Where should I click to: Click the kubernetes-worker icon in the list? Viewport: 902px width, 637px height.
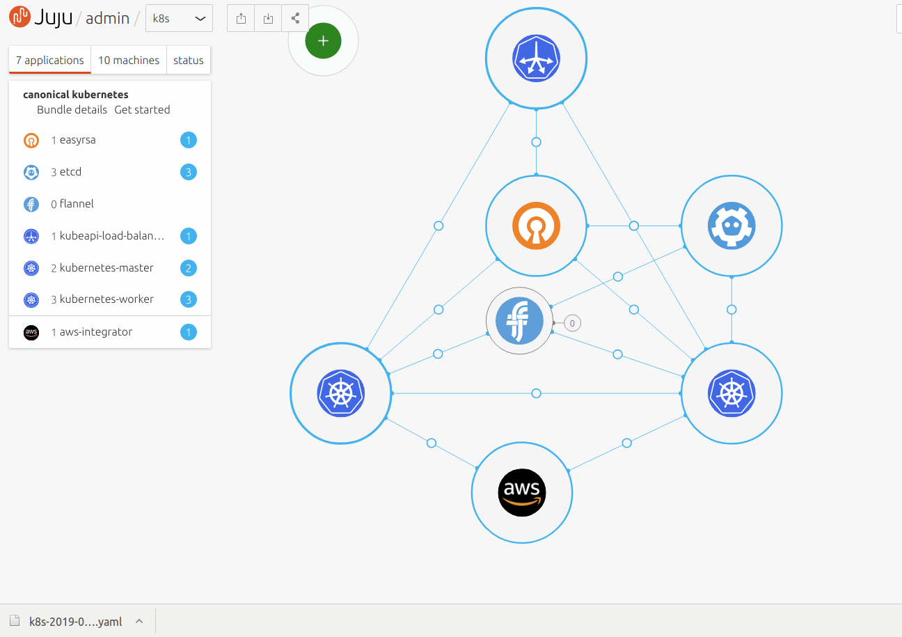click(31, 299)
